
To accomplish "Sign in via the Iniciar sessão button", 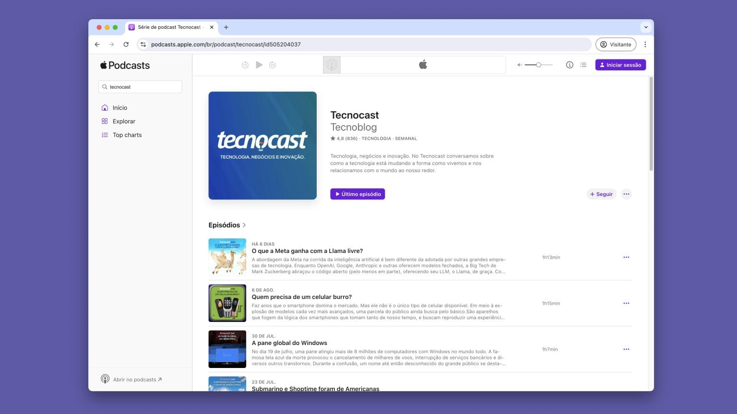I will 620,65.
